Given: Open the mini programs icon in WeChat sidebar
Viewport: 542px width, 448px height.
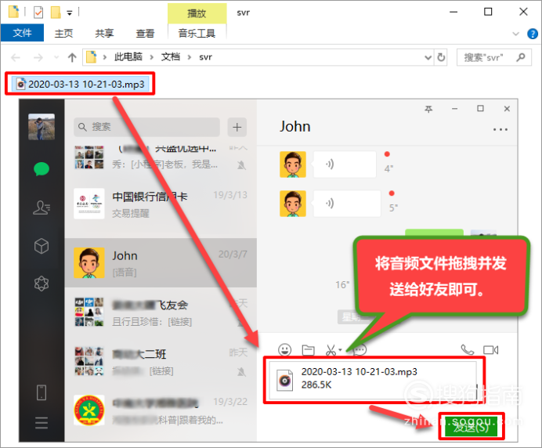Looking at the screenshot, I should (42, 284).
